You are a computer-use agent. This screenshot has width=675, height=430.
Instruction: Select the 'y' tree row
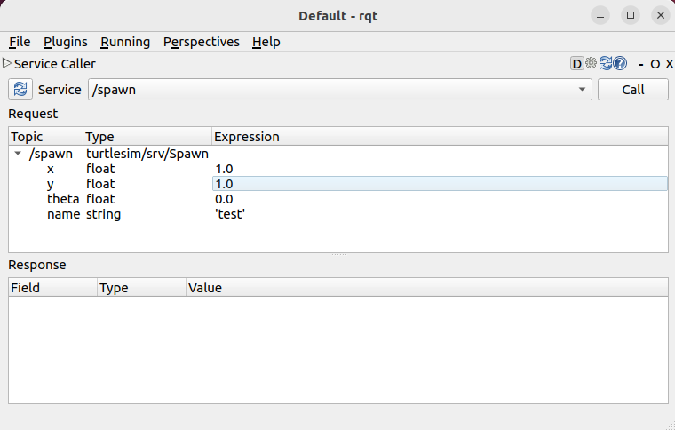[x=338, y=184]
